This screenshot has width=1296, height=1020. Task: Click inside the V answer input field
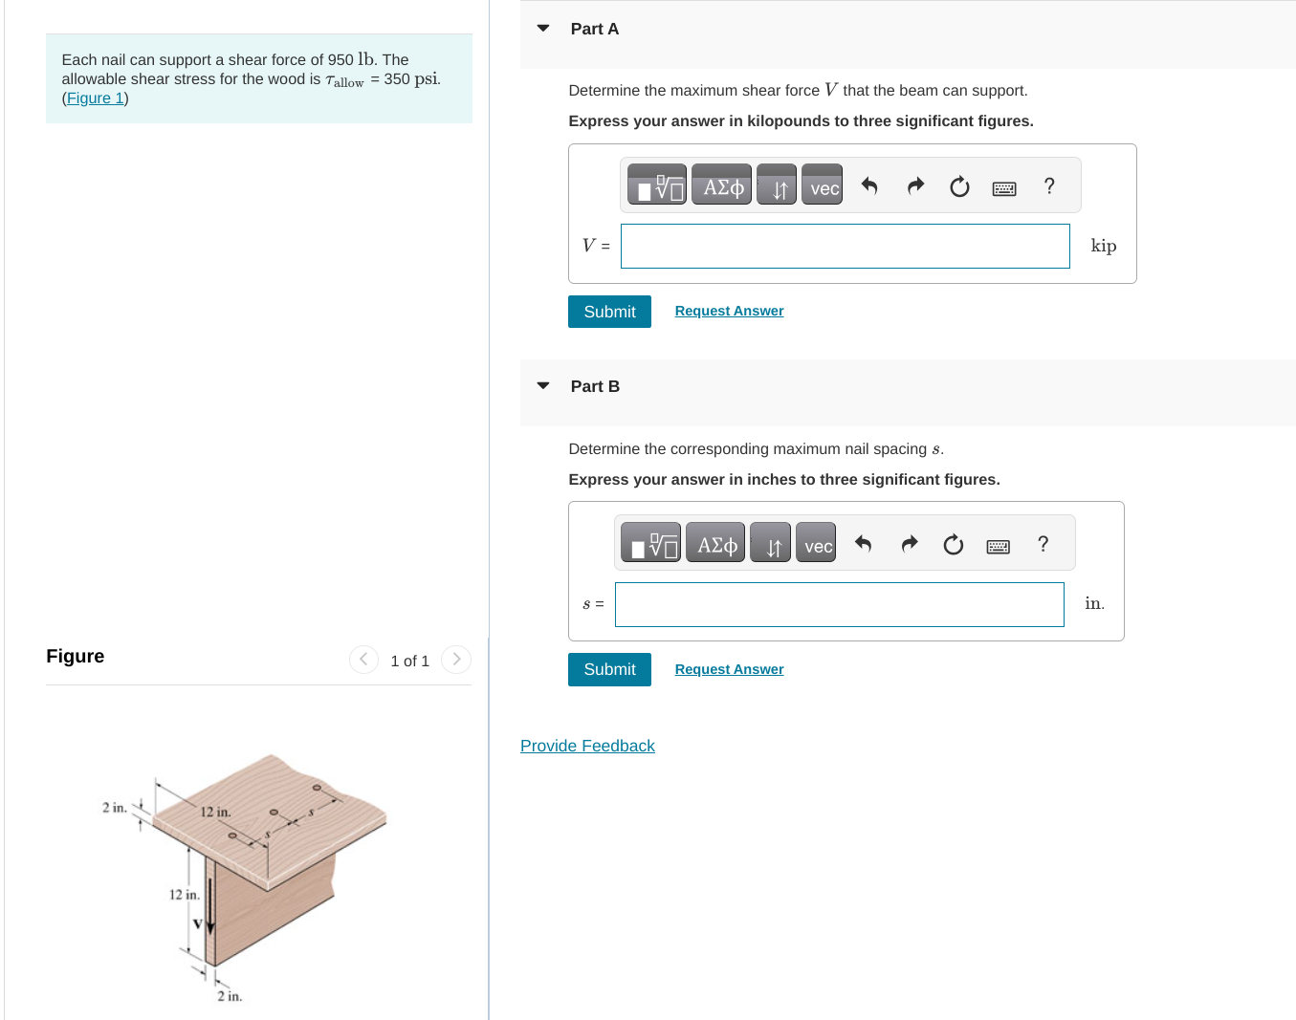click(x=845, y=246)
